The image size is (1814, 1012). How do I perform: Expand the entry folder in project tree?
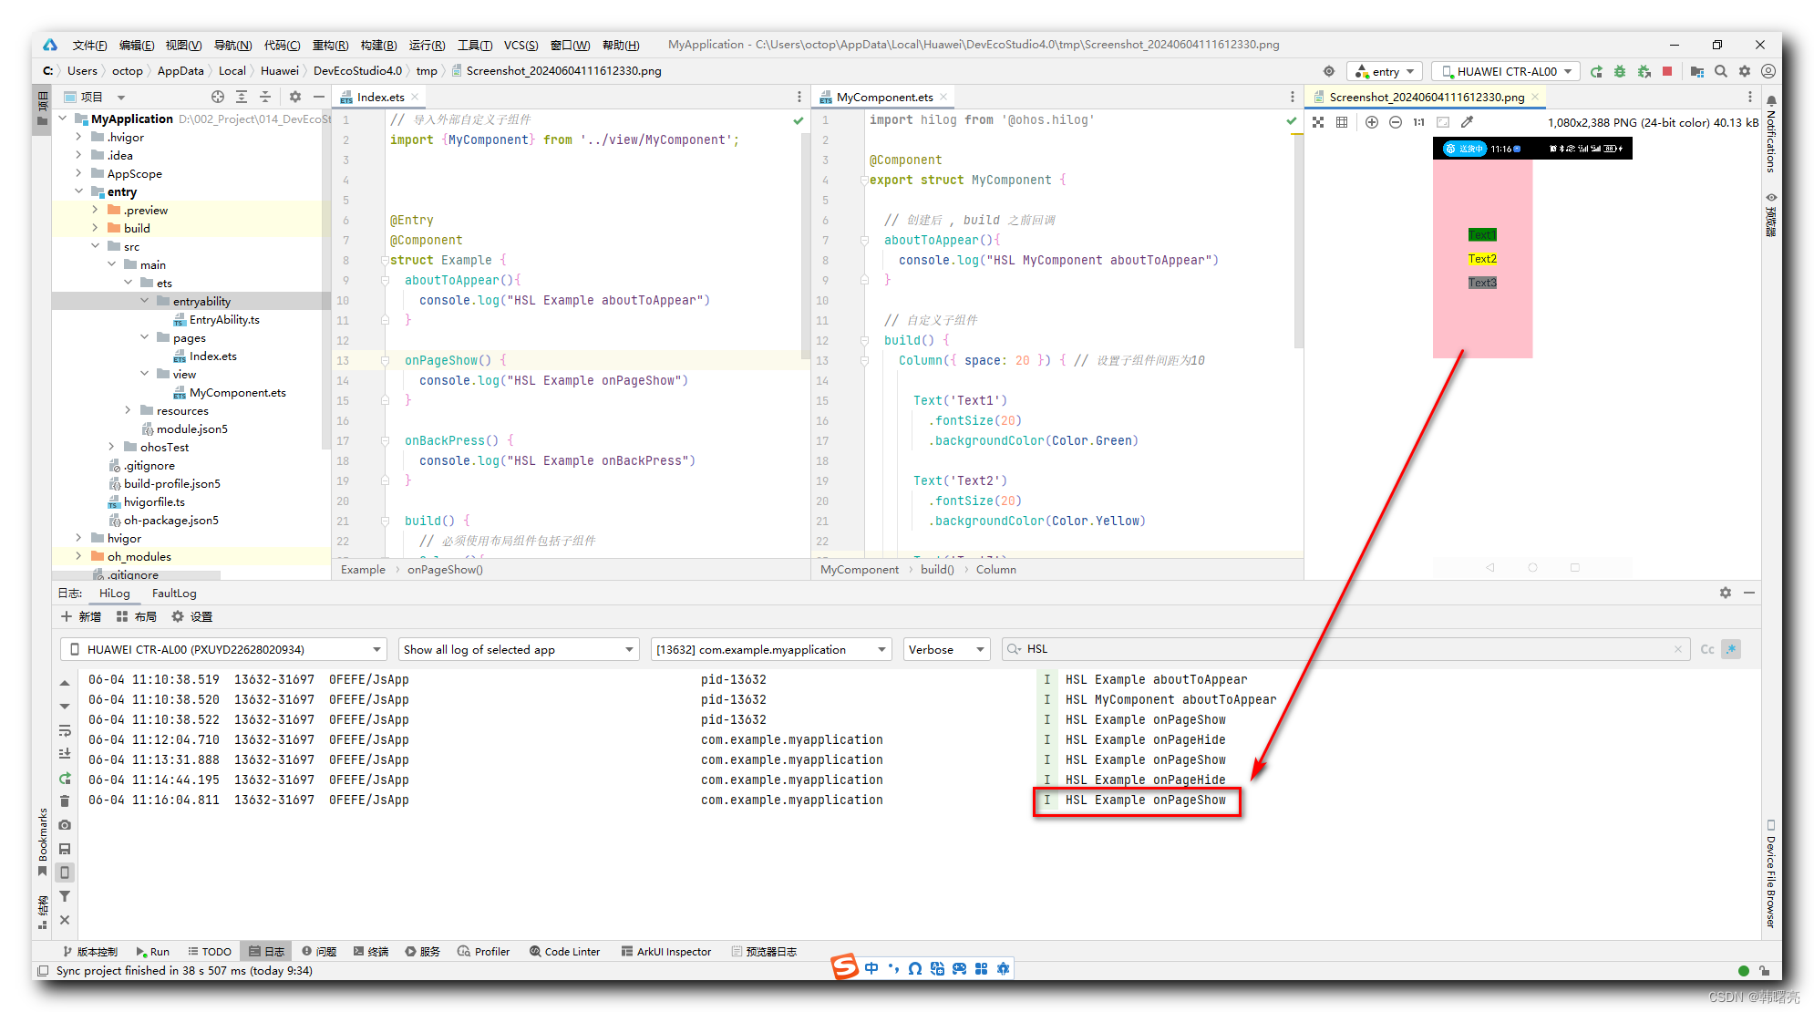point(78,192)
